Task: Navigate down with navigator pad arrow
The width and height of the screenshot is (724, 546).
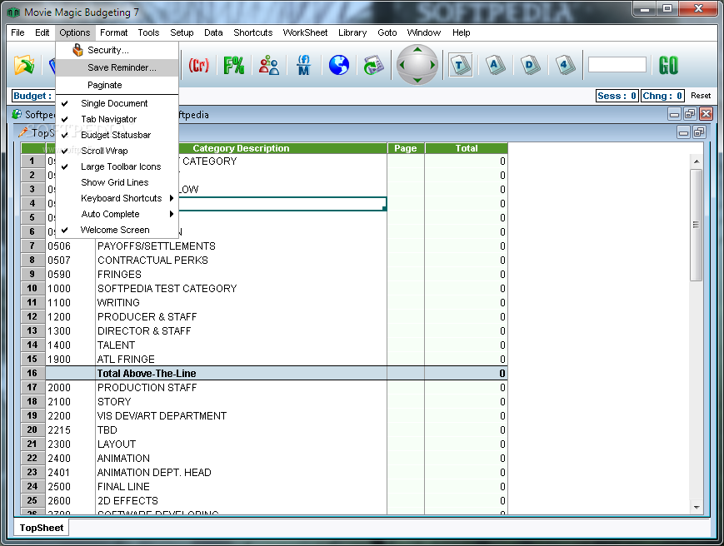Action: pyautogui.click(x=417, y=80)
